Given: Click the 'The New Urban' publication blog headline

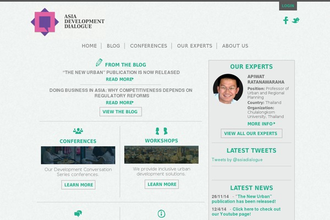Looking at the screenshot, I should coord(121,73).
